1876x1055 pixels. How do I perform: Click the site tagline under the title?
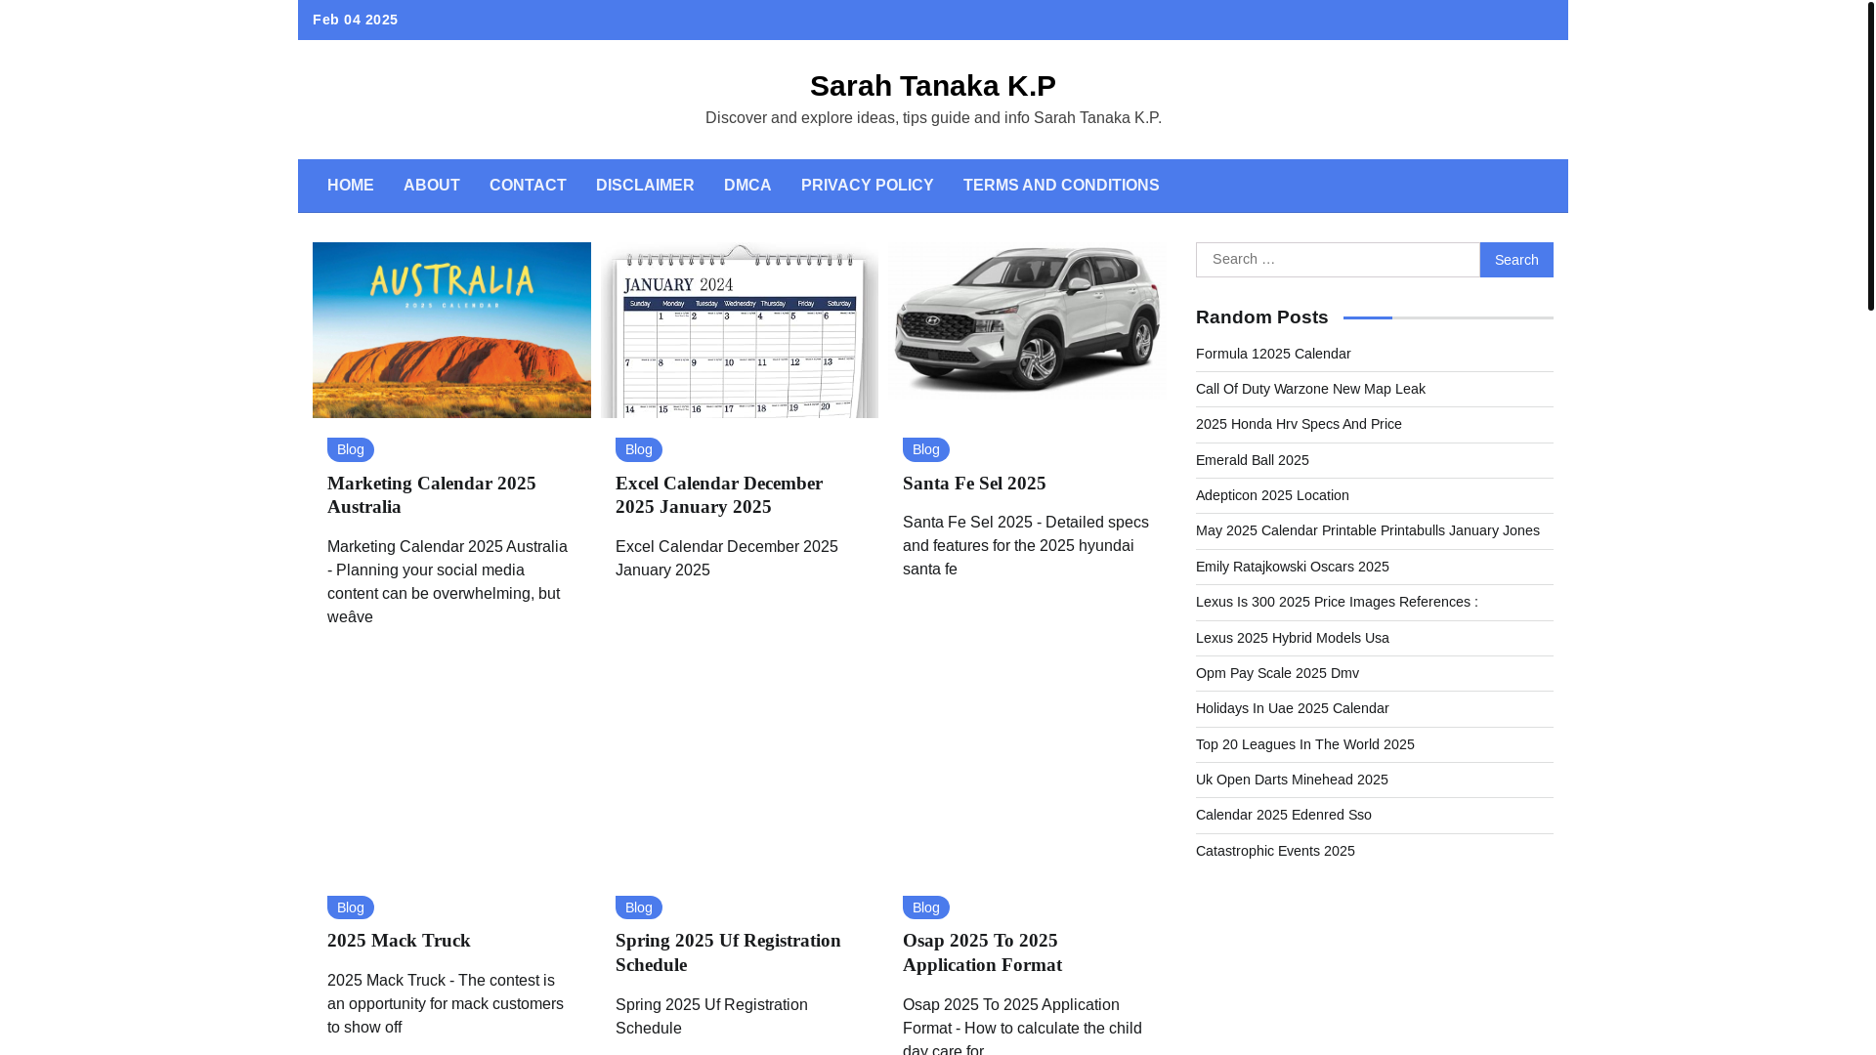tap(933, 118)
